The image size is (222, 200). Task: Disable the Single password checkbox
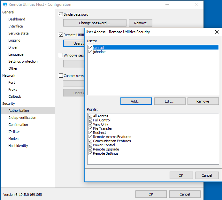(x=61, y=14)
